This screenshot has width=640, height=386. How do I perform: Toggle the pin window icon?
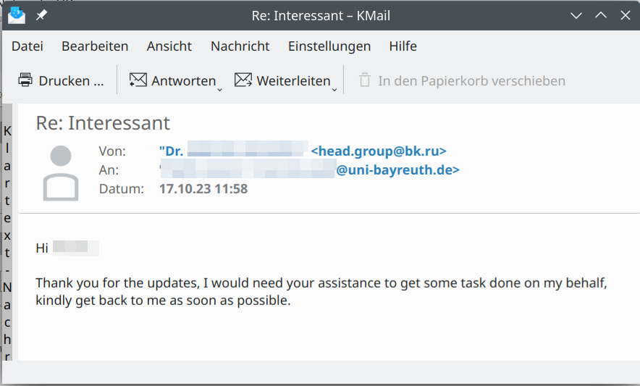[41, 14]
